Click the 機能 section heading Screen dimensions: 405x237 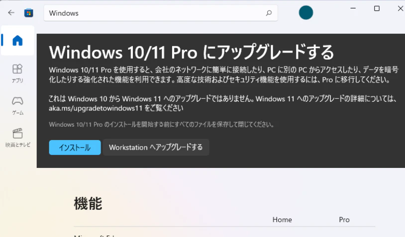tap(88, 203)
